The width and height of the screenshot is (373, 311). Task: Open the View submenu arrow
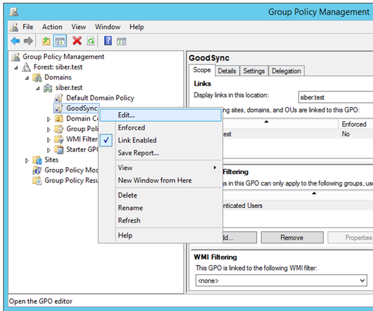pos(215,168)
